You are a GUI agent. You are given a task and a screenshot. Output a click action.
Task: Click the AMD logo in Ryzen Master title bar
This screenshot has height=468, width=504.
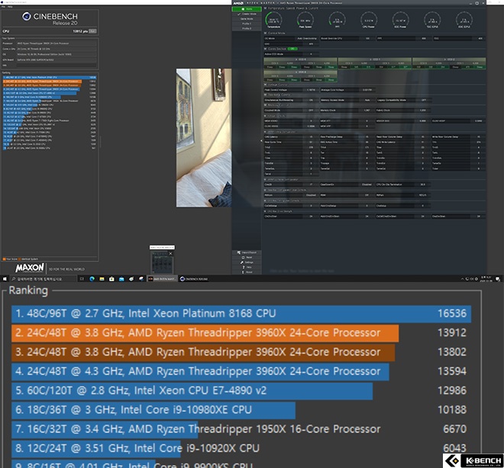[237, 3]
